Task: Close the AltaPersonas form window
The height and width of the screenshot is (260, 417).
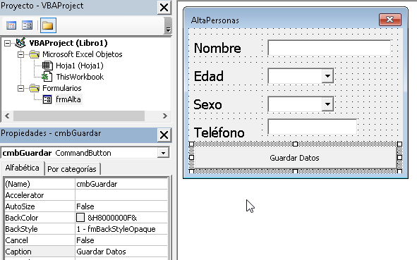Action: click(x=390, y=20)
